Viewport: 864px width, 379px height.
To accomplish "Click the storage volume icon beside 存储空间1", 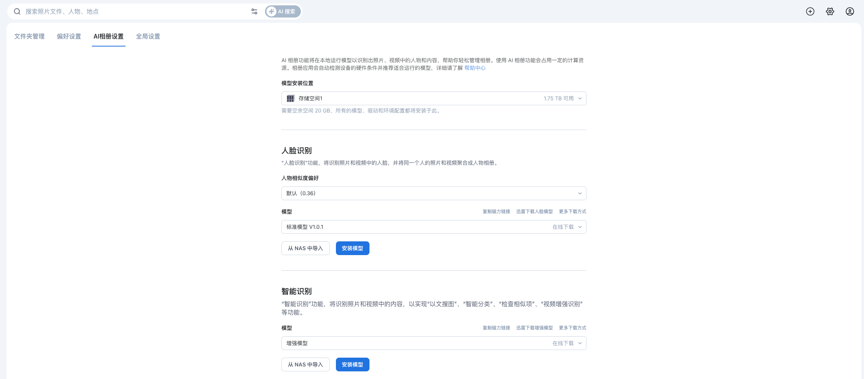I will click(291, 98).
